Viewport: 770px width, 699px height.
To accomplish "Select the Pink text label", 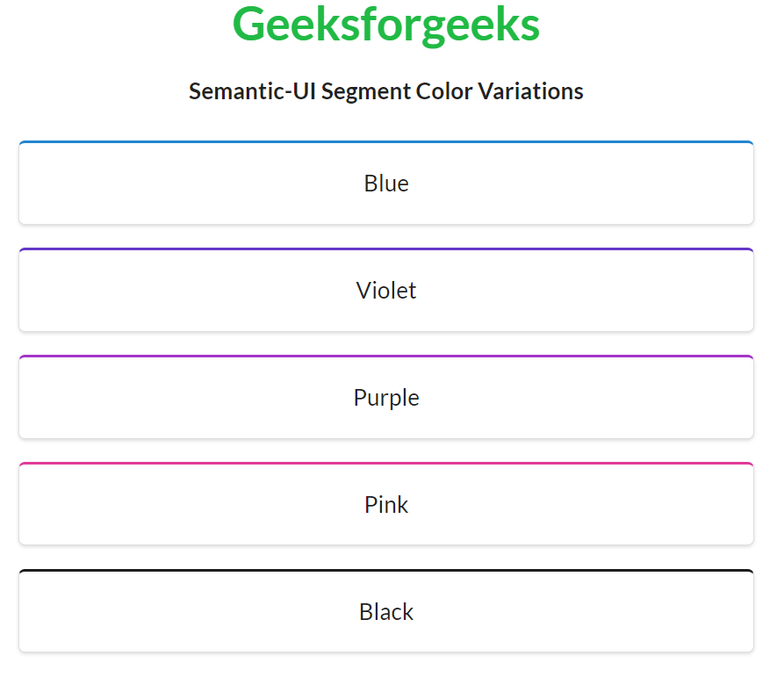I will [x=386, y=505].
